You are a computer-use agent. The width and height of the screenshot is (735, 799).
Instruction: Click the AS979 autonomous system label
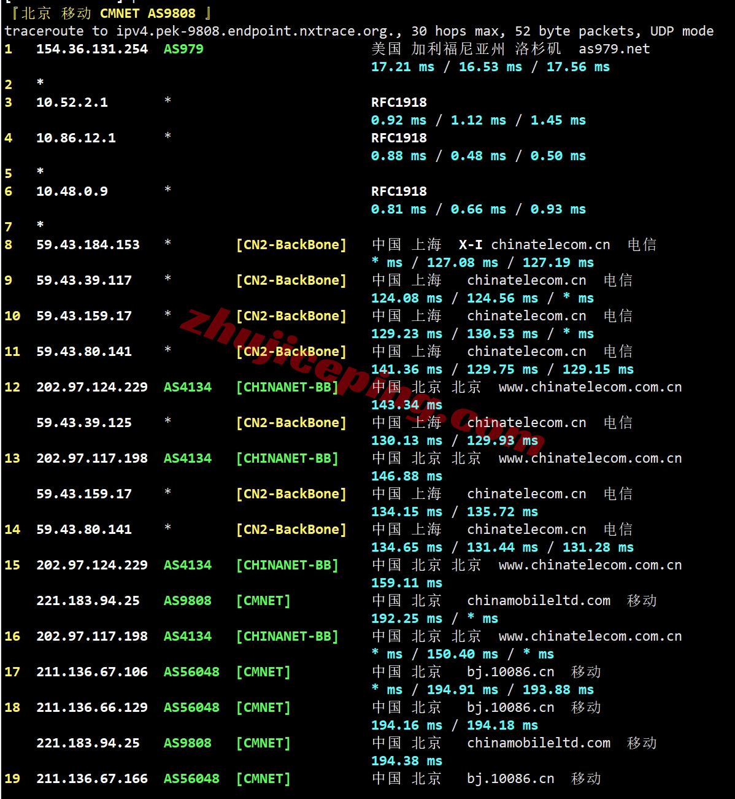tap(183, 49)
